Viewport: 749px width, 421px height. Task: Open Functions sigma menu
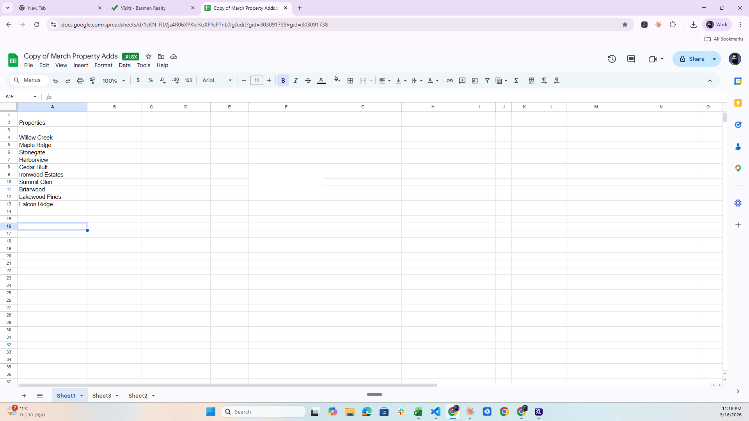(516, 81)
